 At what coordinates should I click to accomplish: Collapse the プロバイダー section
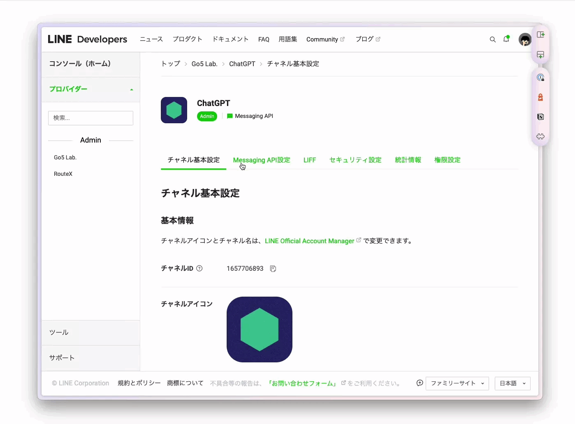(90, 89)
